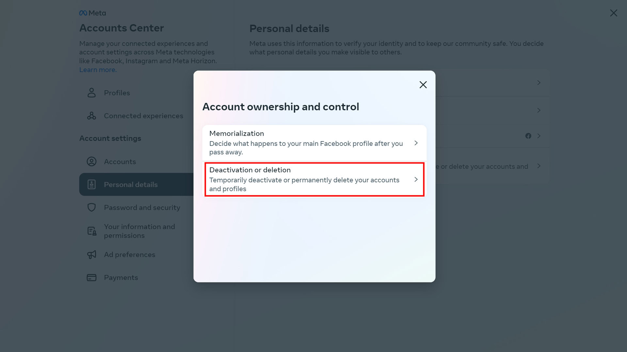The width and height of the screenshot is (627, 352).
Task: Click the Personal details ID icon
Action: (91, 184)
